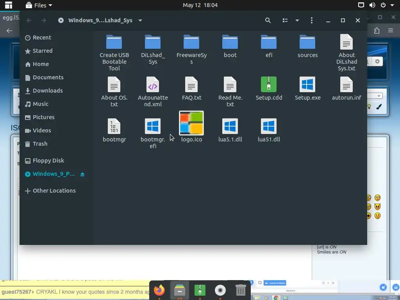Eject the Windows_9_P... disc
Viewport: 400px width, 300px height.
(x=82, y=174)
